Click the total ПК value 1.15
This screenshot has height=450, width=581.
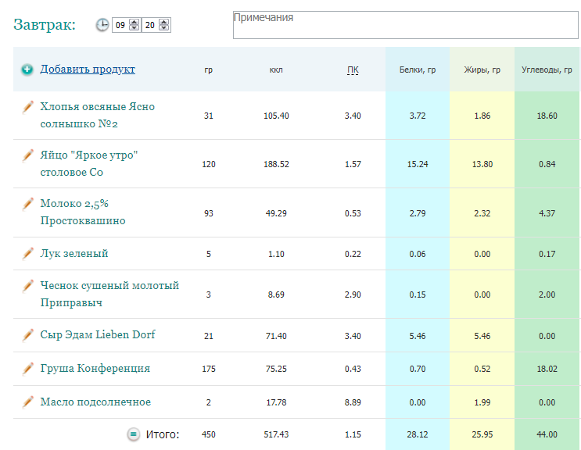click(x=353, y=435)
